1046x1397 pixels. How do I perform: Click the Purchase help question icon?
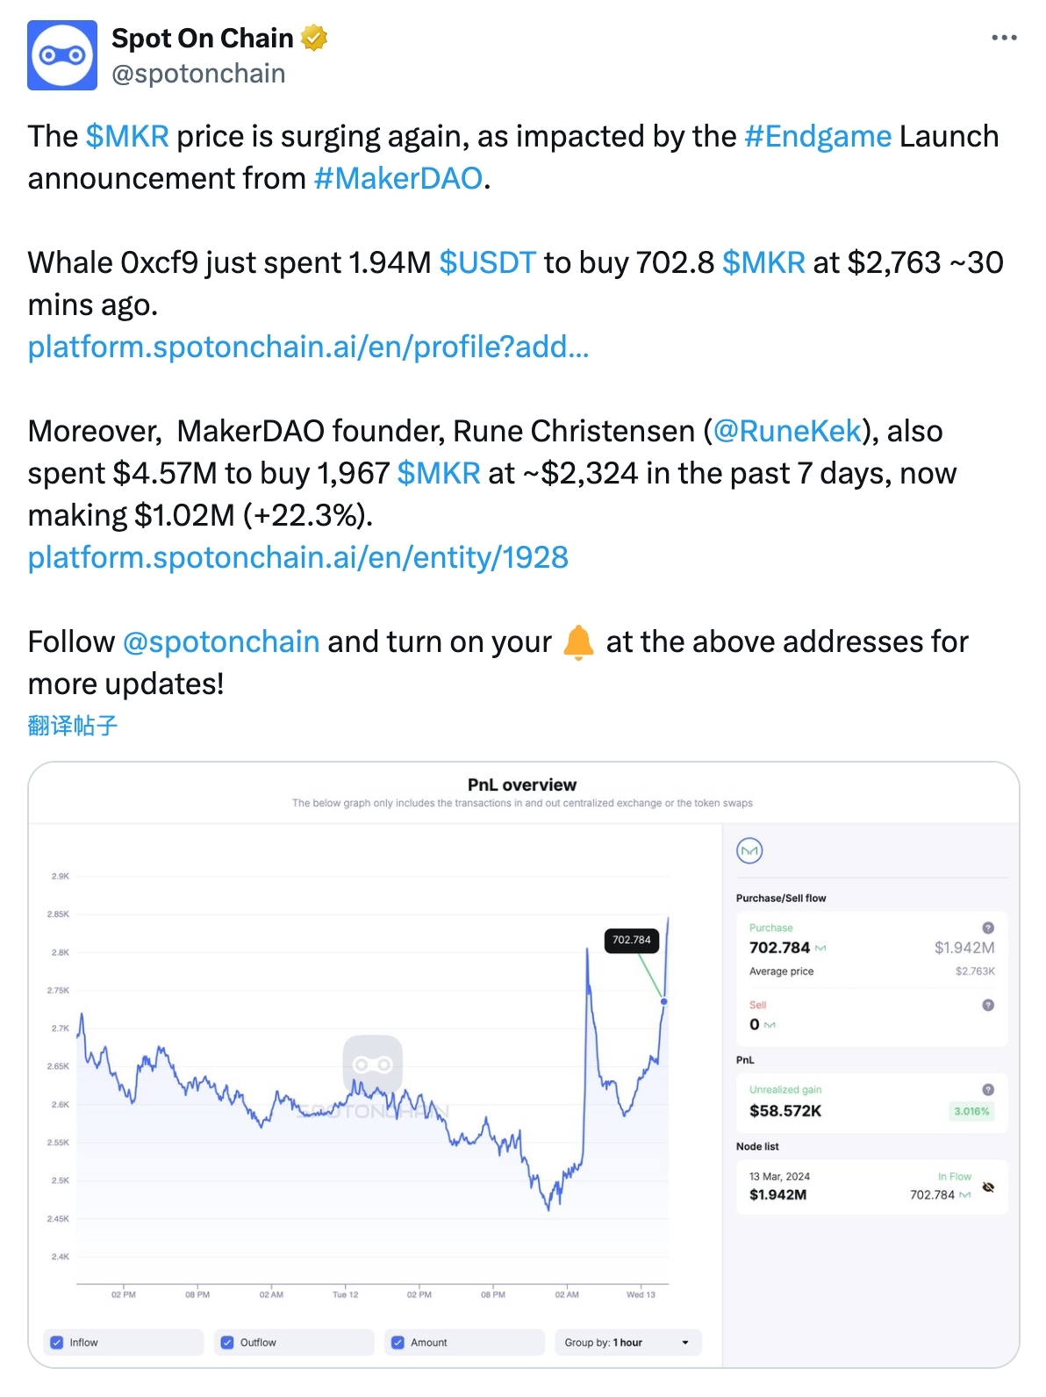988,928
